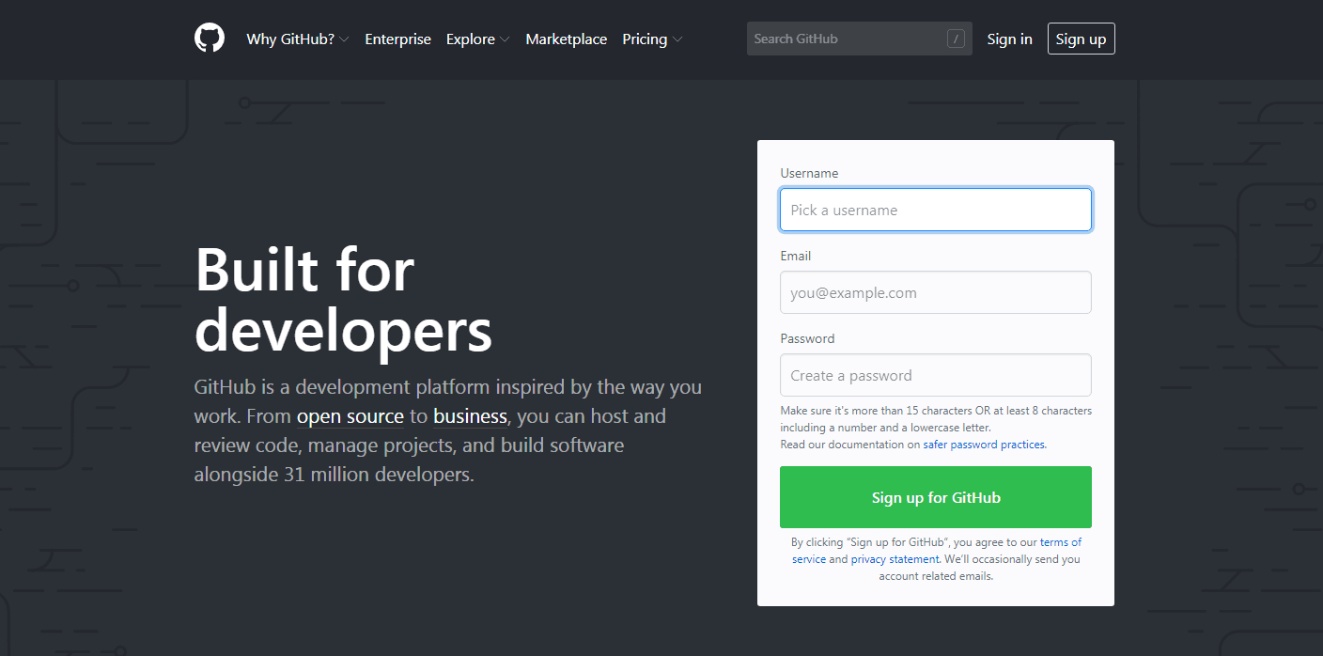The height and width of the screenshot is (656, 1323).
Task: Select the Email input field
Action: pos(936,292)
